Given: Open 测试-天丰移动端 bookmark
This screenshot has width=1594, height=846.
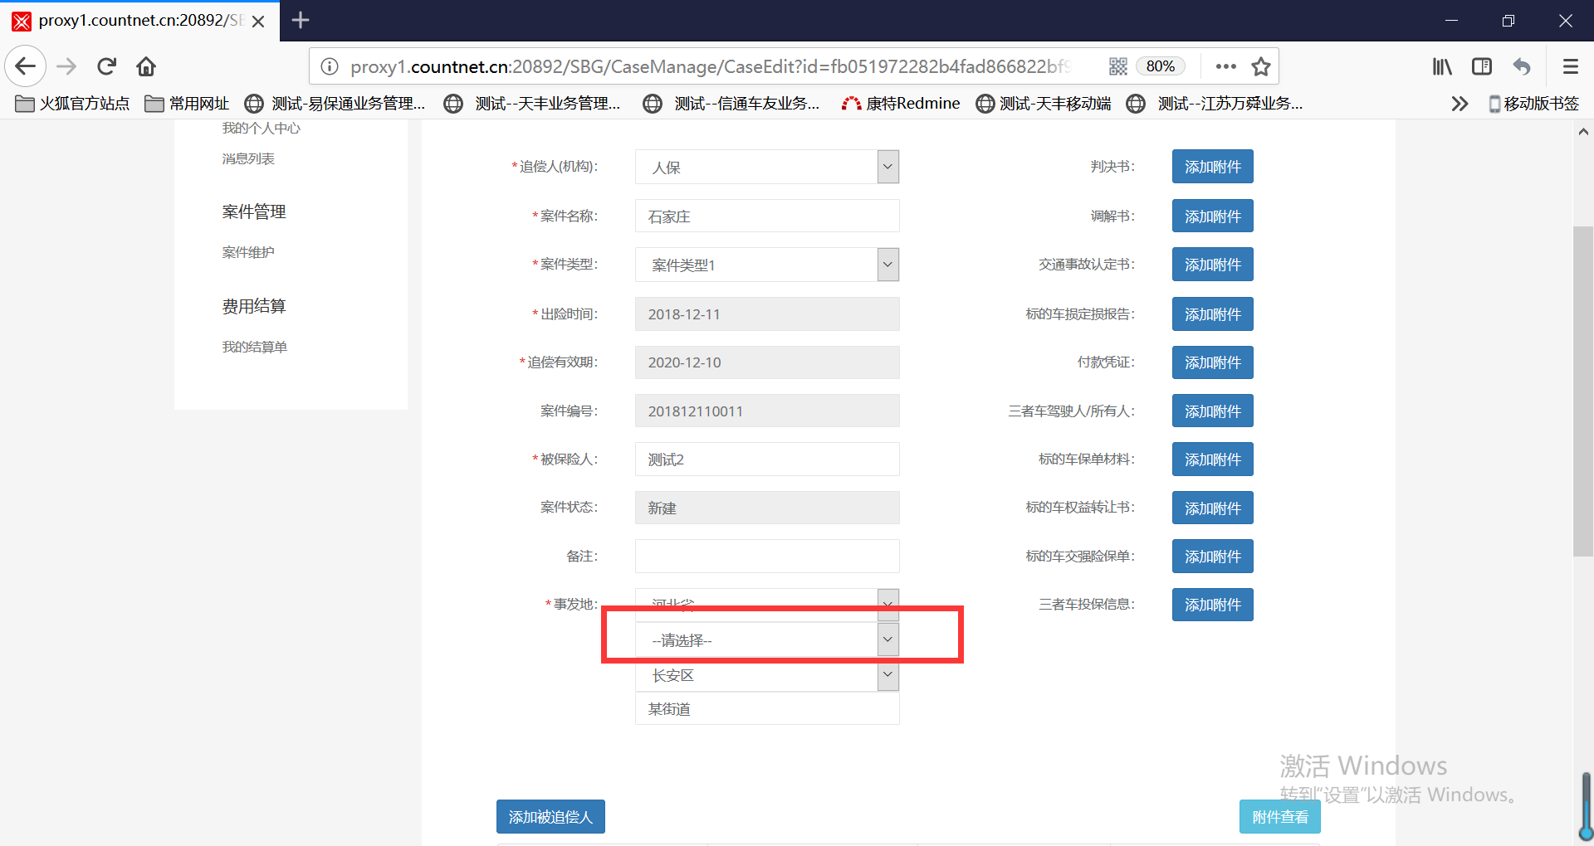Looking at the screenshot, I should coord(1044,104).
